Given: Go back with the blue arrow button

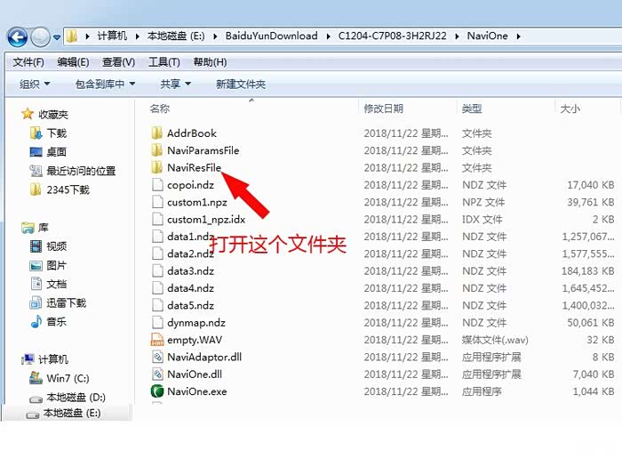Looking at the screenshot, I should coord(18,37).
